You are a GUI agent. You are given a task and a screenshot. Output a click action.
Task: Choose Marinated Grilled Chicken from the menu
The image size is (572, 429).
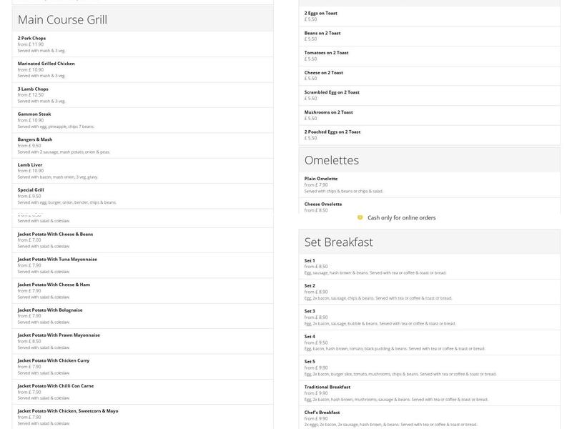point(142,69)
